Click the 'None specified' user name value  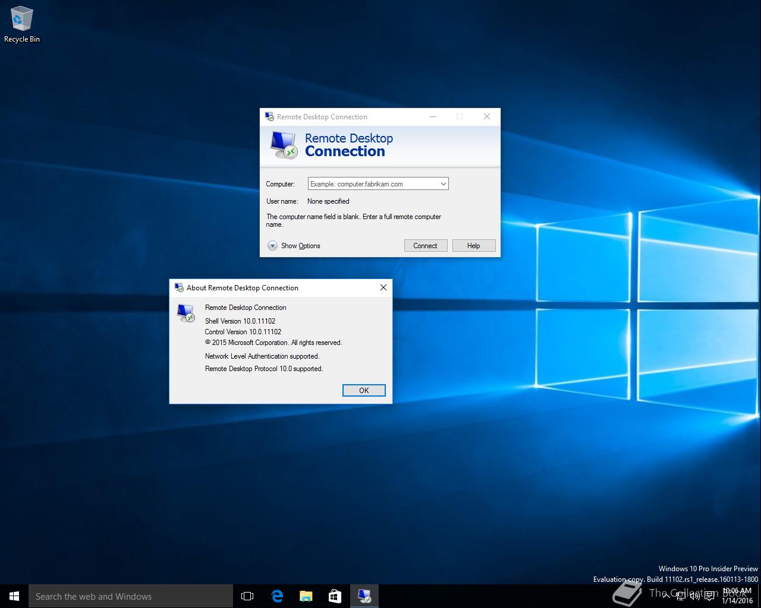point(328,201)
